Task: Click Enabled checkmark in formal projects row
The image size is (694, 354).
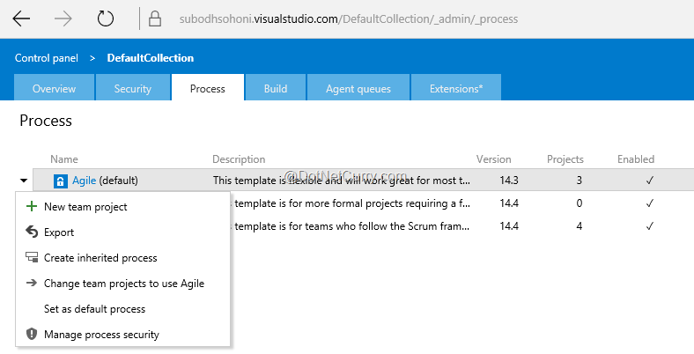Action: pyautogui.click(x=649, y=203)
